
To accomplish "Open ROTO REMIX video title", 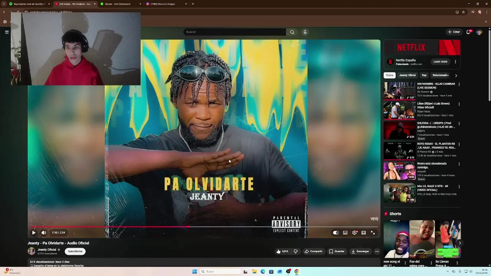I will [x=437, y=146].
